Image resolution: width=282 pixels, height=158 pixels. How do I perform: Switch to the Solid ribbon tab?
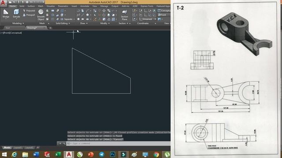pos(22,6)
